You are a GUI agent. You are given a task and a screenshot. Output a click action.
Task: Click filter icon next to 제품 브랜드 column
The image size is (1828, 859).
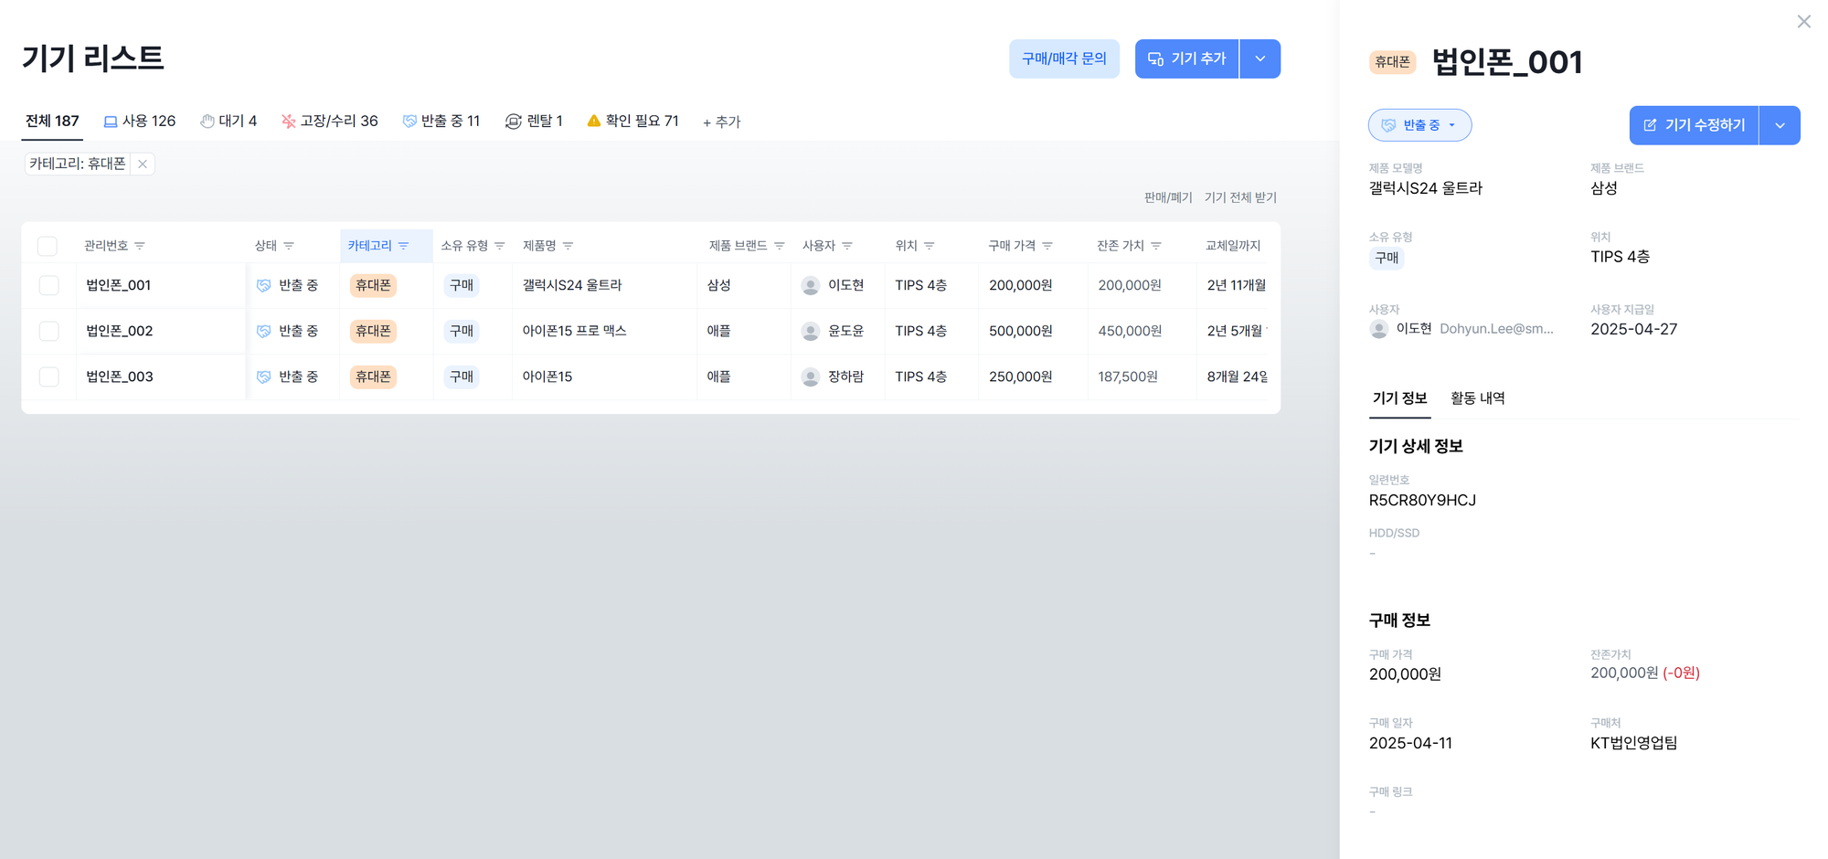click(x=780, y=246)
